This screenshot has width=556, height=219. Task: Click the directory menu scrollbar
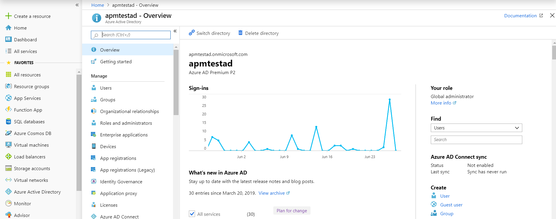click(x=176, y=82)
